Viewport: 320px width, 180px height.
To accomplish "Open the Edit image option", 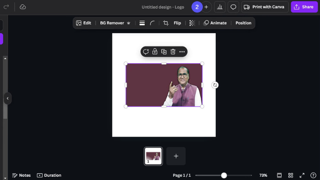I will point(84,23).
